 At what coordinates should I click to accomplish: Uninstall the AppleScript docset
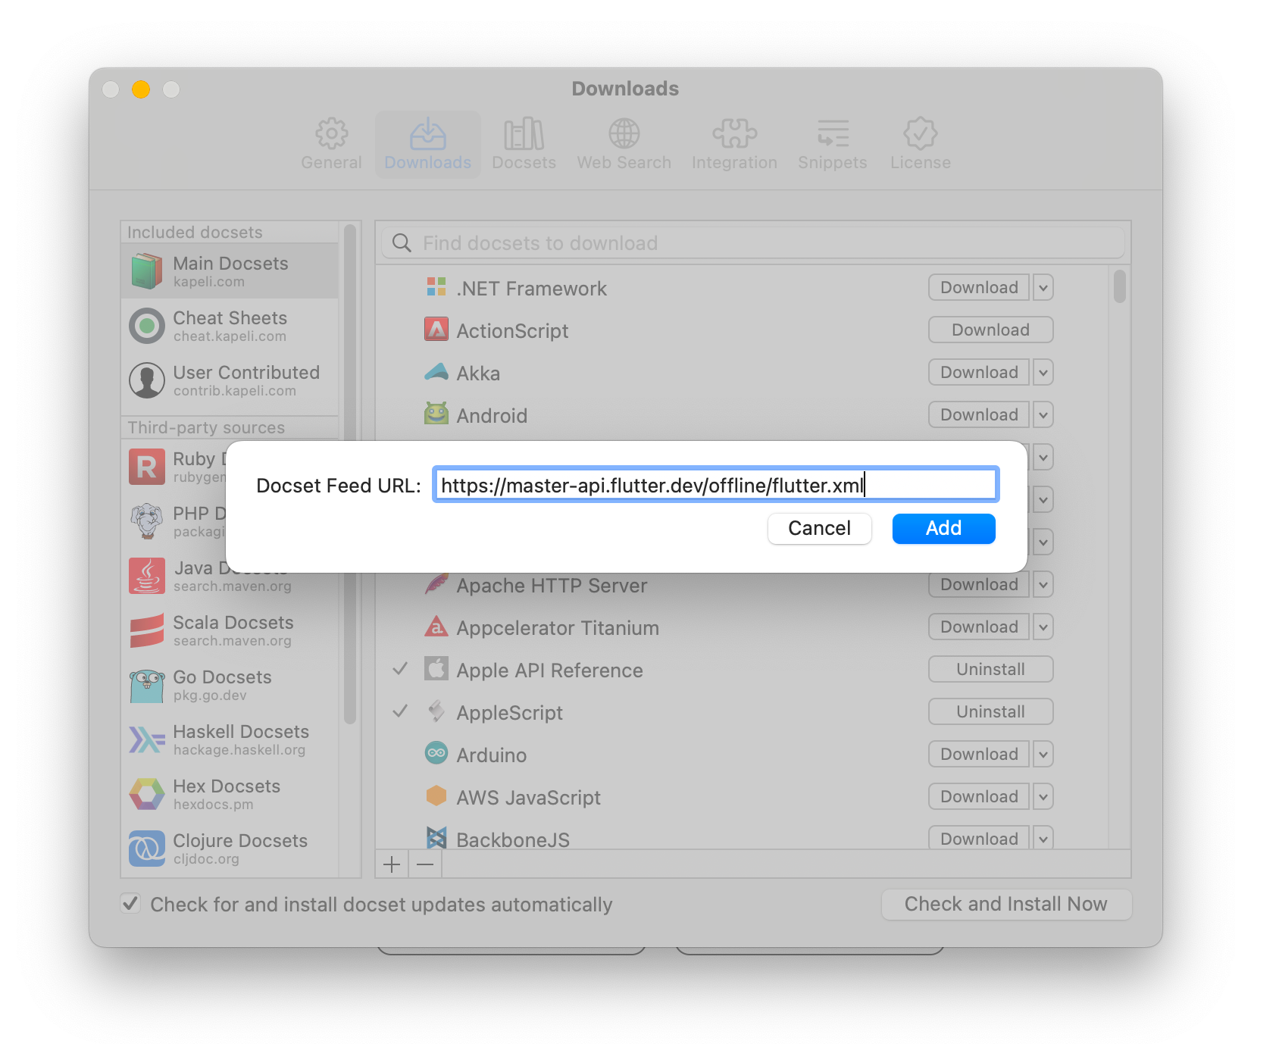(x=991, y=711)
